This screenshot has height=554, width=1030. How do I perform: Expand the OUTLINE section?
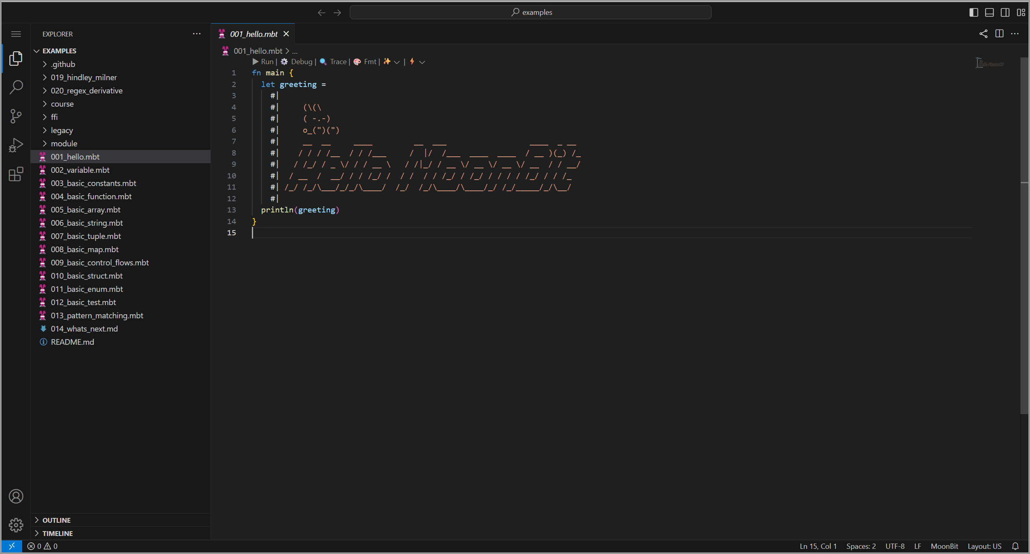[120, 520]
